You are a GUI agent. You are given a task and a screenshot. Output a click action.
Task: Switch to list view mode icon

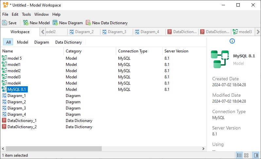point(239,155)
